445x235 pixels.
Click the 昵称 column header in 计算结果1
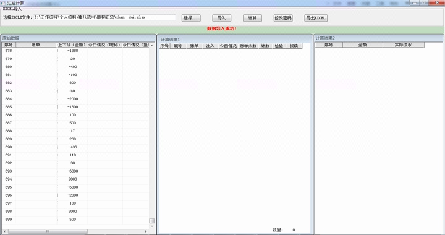tap(178, 46)
